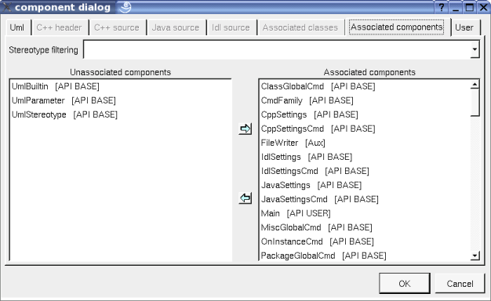Click the right arrow to associate component
This screenshot has width=491, height=301.
(245, 129)
